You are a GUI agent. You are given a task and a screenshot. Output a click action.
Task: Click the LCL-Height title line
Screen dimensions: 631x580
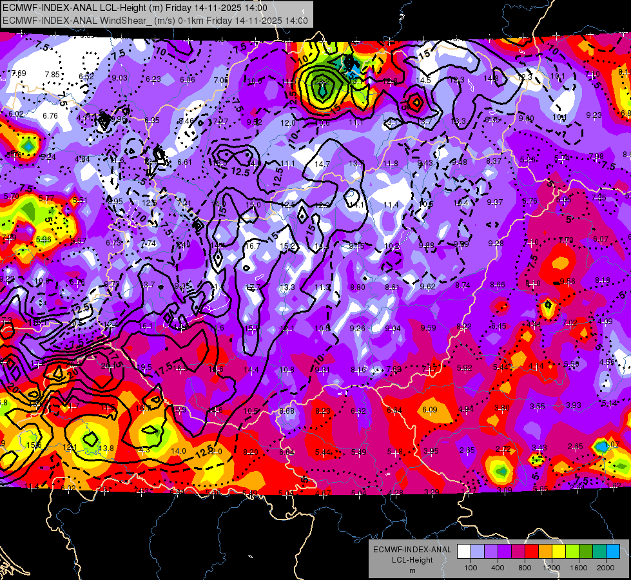tap(135, 8)
